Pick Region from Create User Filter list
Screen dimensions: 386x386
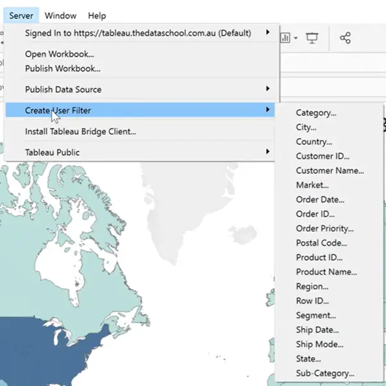pyautogui.click(x=312, y=286)
